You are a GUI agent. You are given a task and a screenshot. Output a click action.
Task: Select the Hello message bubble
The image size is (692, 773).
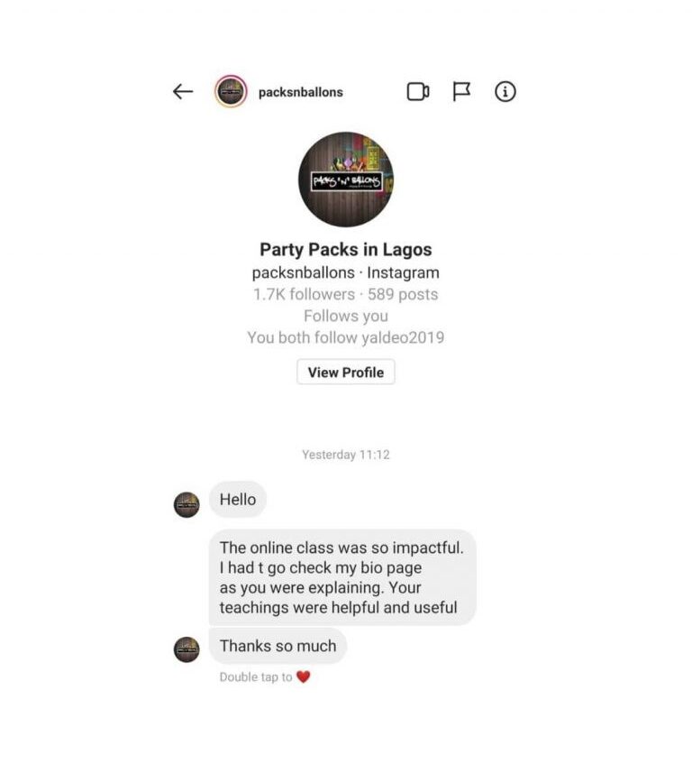(x=238, y=500)
